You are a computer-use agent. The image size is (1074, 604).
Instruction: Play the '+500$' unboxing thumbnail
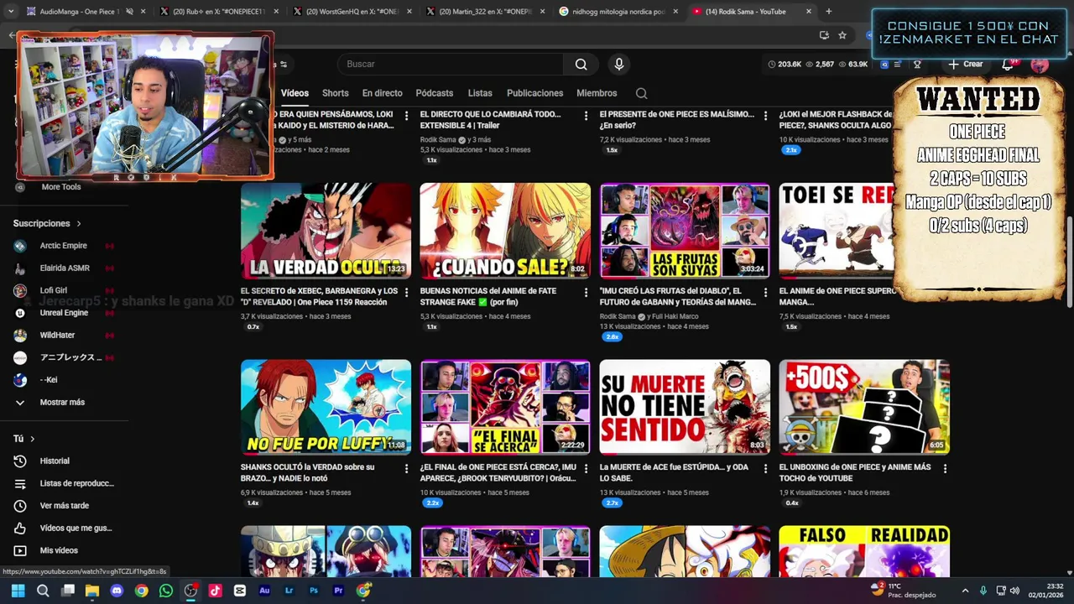(864, 407)
